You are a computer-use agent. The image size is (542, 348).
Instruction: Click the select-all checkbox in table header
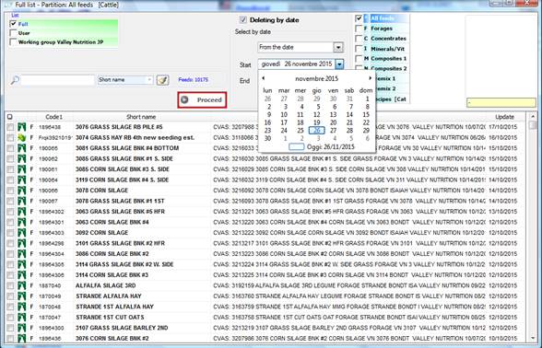point(10,117)
